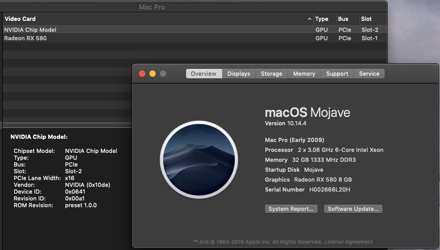Click the System Report button
The image size is (440, 250).
click(291, 209)
